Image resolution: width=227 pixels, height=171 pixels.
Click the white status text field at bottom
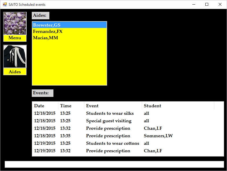pos(114,164)
